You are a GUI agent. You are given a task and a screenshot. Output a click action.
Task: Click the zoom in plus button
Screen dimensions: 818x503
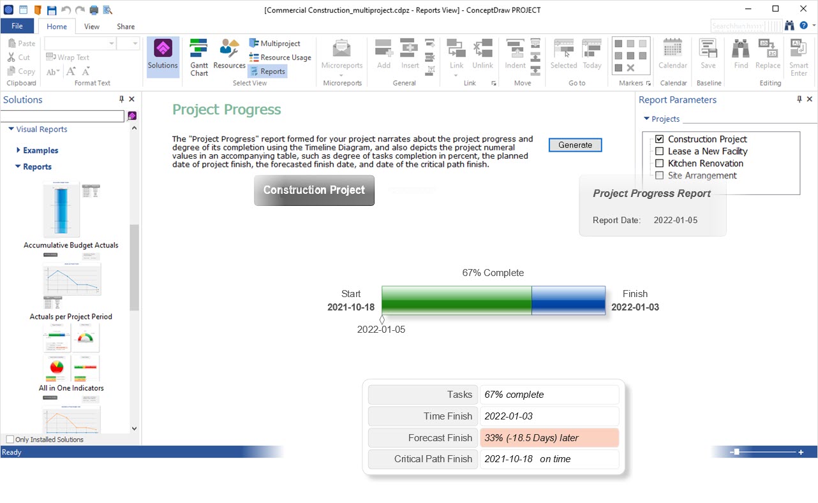(801, 452)
